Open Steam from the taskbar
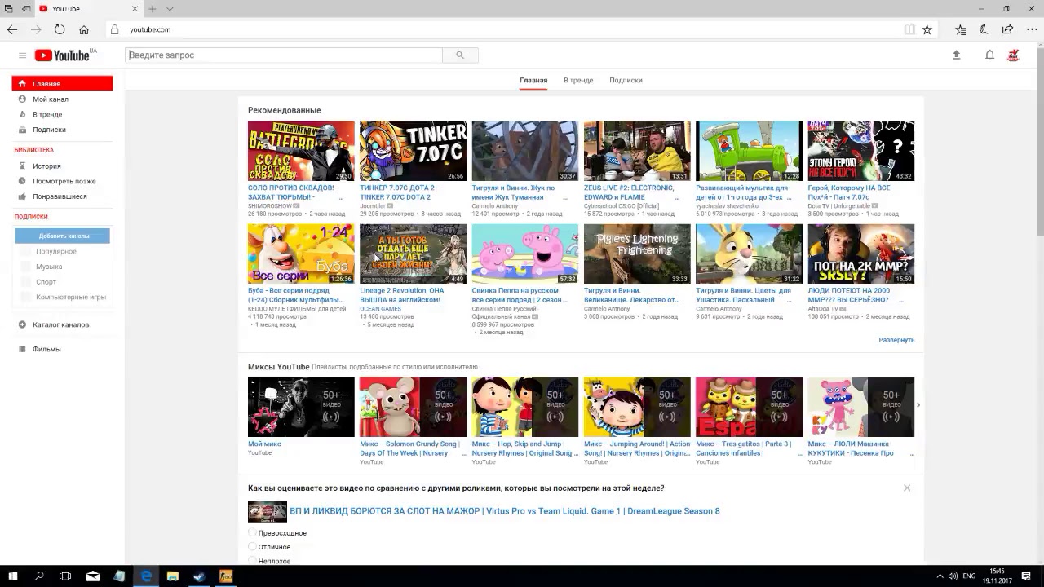Viewport: 1044px width, 587px height. point(199,576)
